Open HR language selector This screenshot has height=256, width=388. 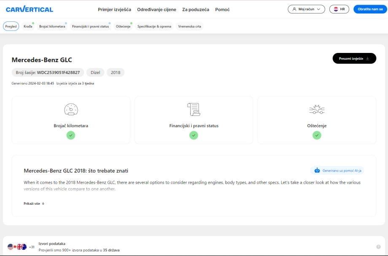tap(339, 9)
